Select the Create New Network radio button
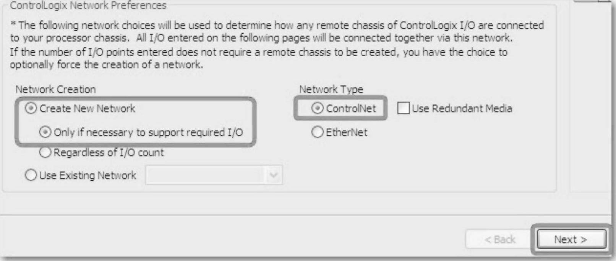 pos(31,109)
